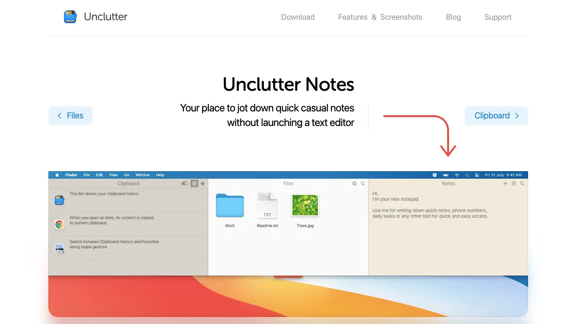Click the screenshot icon clipboard entry
This screenshot has height=324, width=576.
59,248
